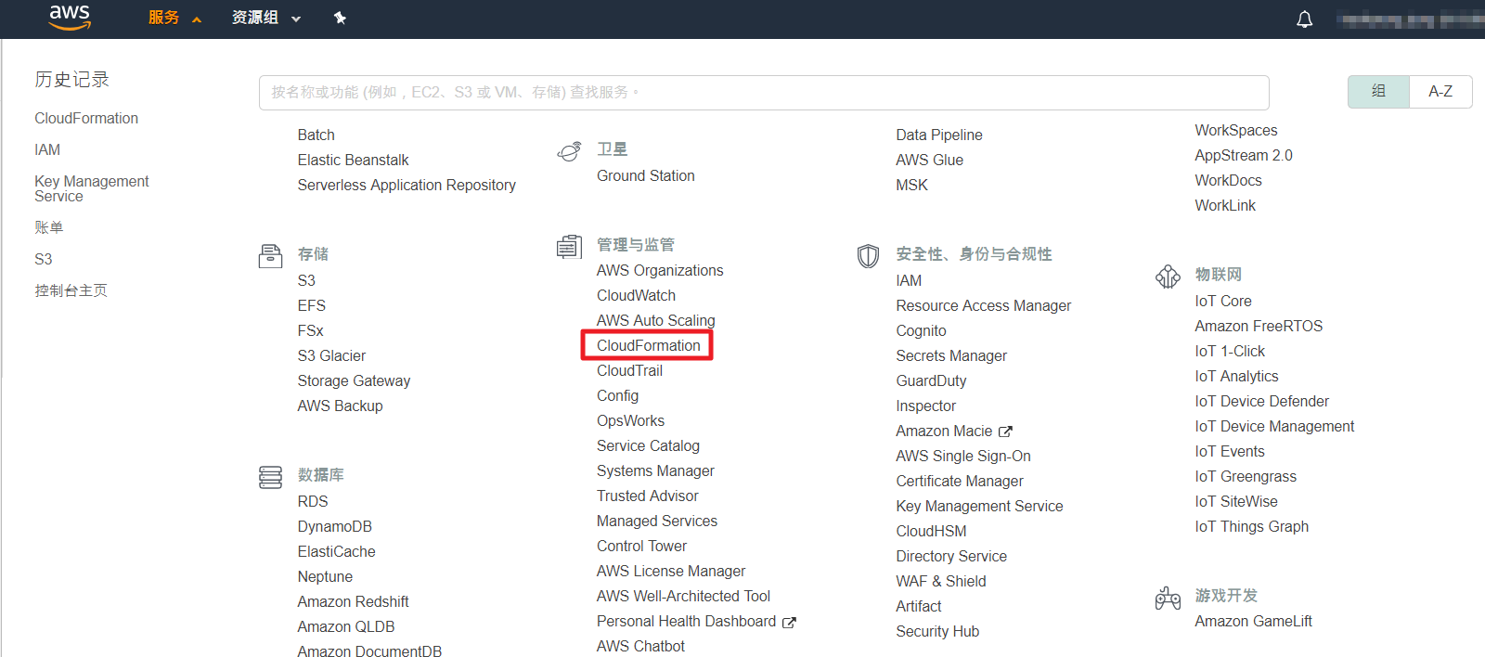The height and width of the screenshot is (657, 1485).
Task: Collapse the Services (服务) dropdown menu
Action: (174, 18)
